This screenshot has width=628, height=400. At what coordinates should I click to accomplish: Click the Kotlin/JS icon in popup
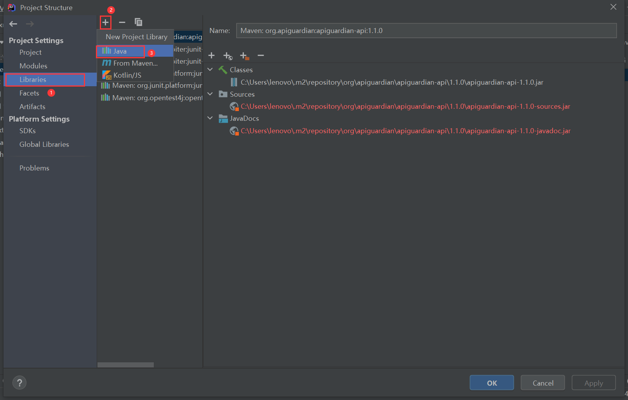(x=106, y=75)
